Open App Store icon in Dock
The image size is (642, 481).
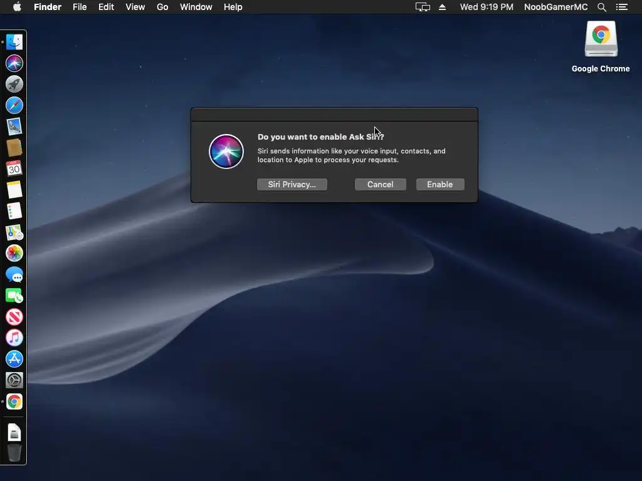point(14,359)
